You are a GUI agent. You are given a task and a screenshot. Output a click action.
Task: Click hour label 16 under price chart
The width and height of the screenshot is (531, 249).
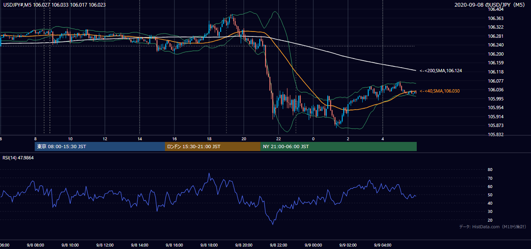point(175,139)
